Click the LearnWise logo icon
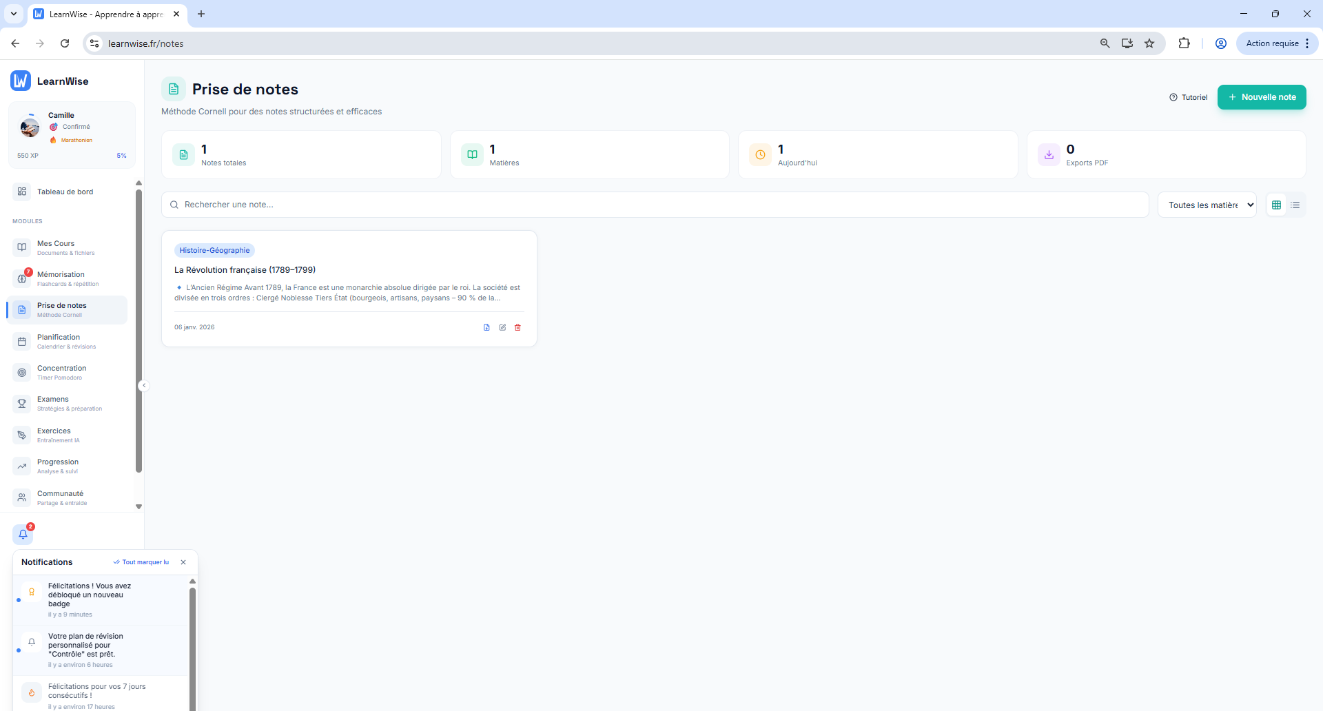 (x=21, y=81)
